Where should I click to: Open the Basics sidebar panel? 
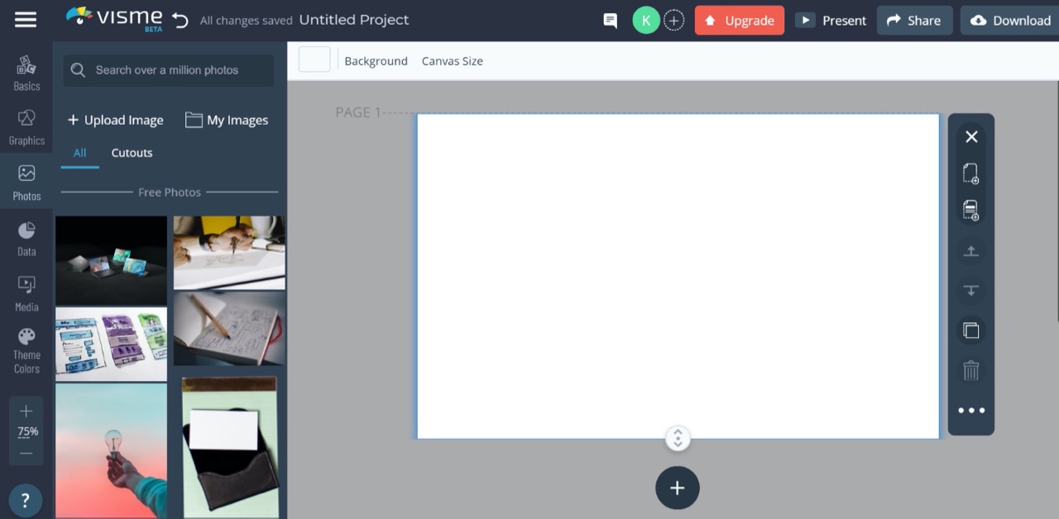tap(26, 73)
